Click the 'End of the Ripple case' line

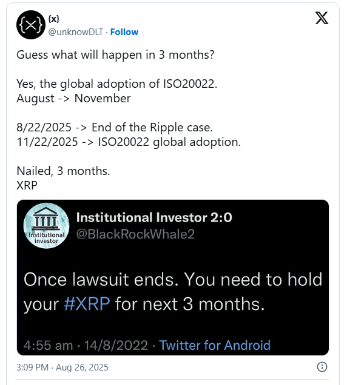[x=115, y=128]
